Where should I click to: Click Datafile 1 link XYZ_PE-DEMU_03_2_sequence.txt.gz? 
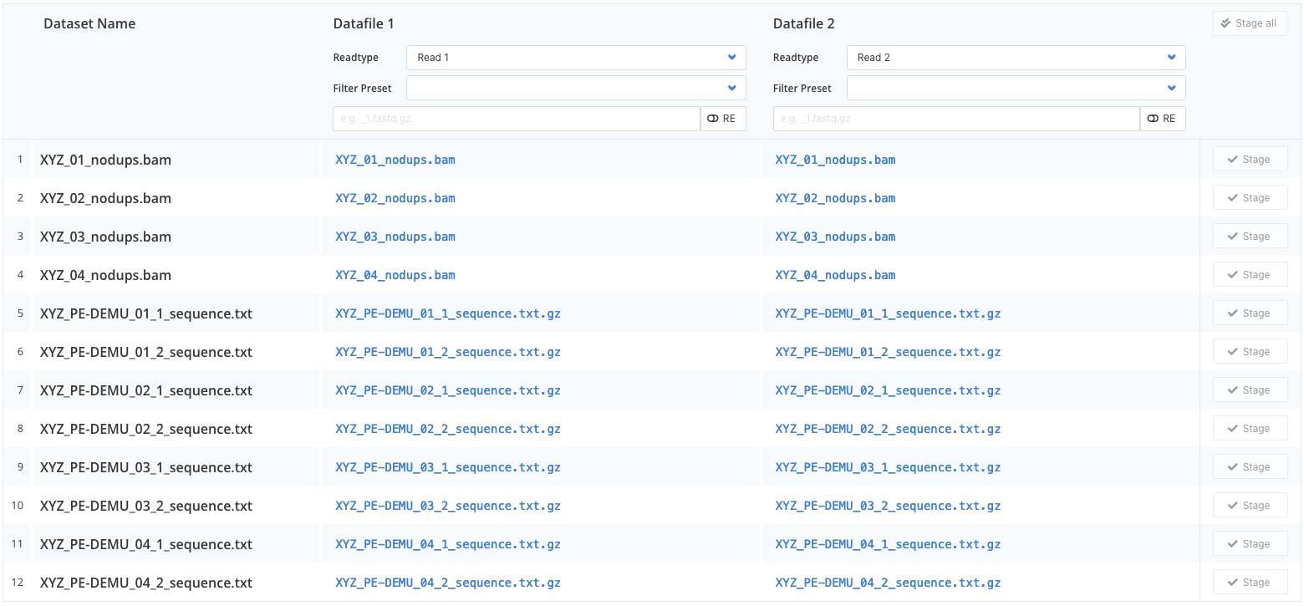(448, 506)
